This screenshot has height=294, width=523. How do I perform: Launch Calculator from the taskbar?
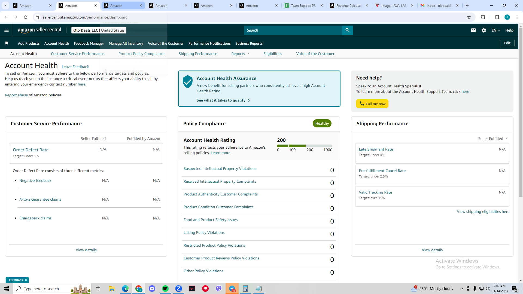245,289
